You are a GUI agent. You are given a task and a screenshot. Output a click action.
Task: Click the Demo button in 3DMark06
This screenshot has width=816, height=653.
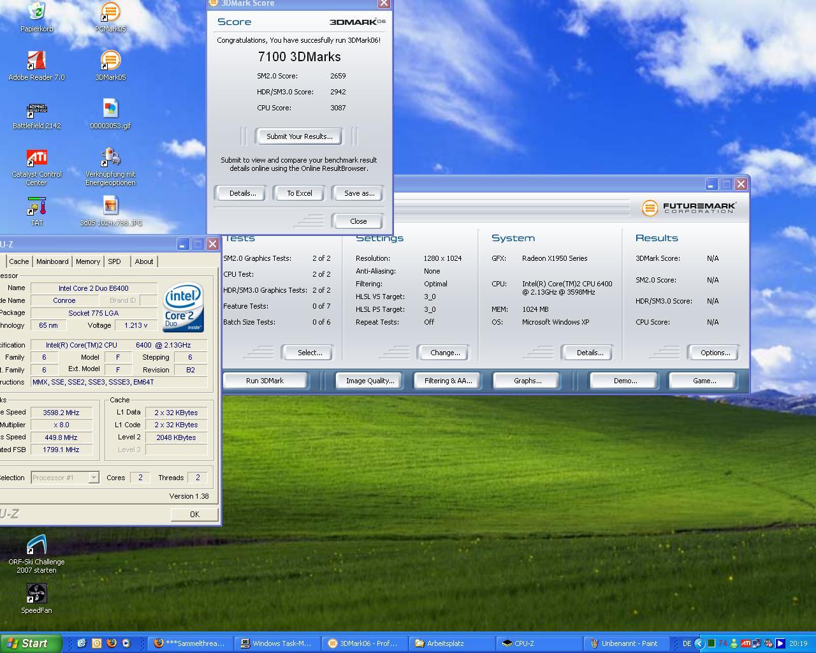coord(625,381)
